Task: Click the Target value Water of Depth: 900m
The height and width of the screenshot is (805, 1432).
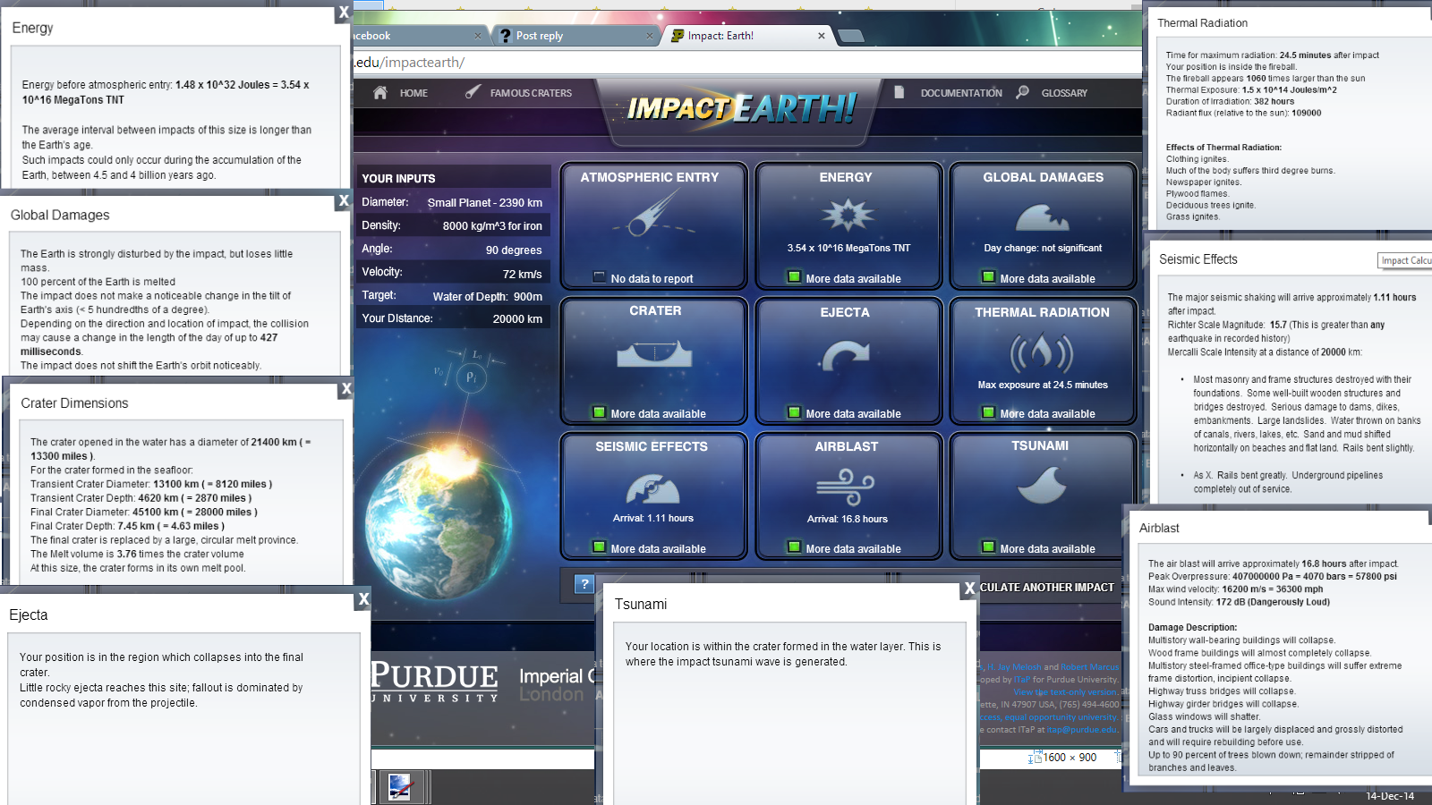Action: tap(488, 296)
